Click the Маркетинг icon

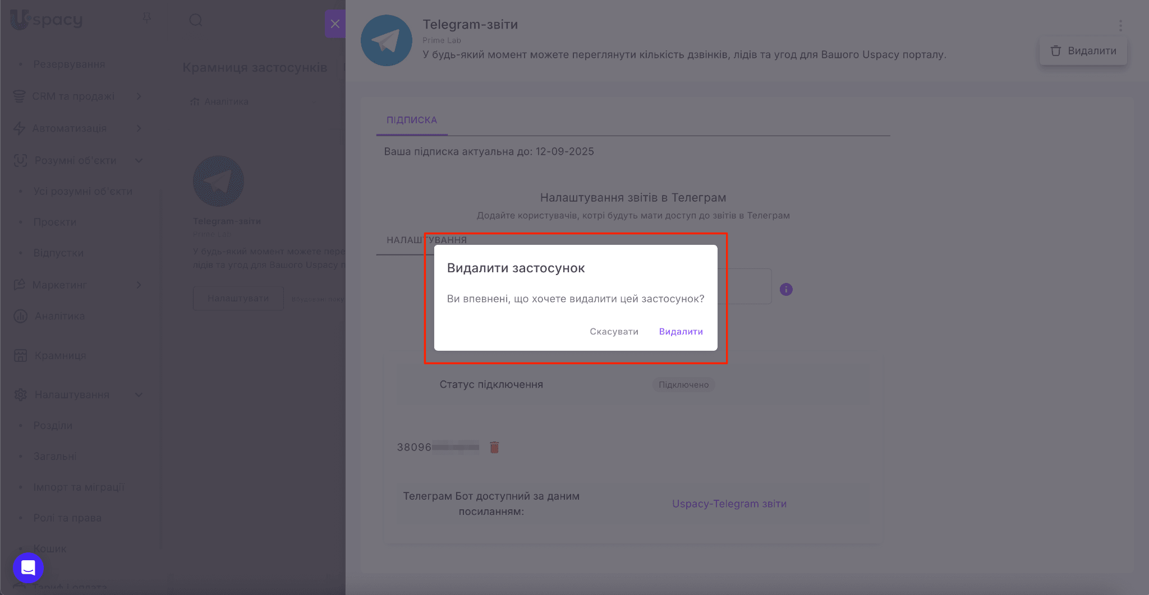point(20,285)
